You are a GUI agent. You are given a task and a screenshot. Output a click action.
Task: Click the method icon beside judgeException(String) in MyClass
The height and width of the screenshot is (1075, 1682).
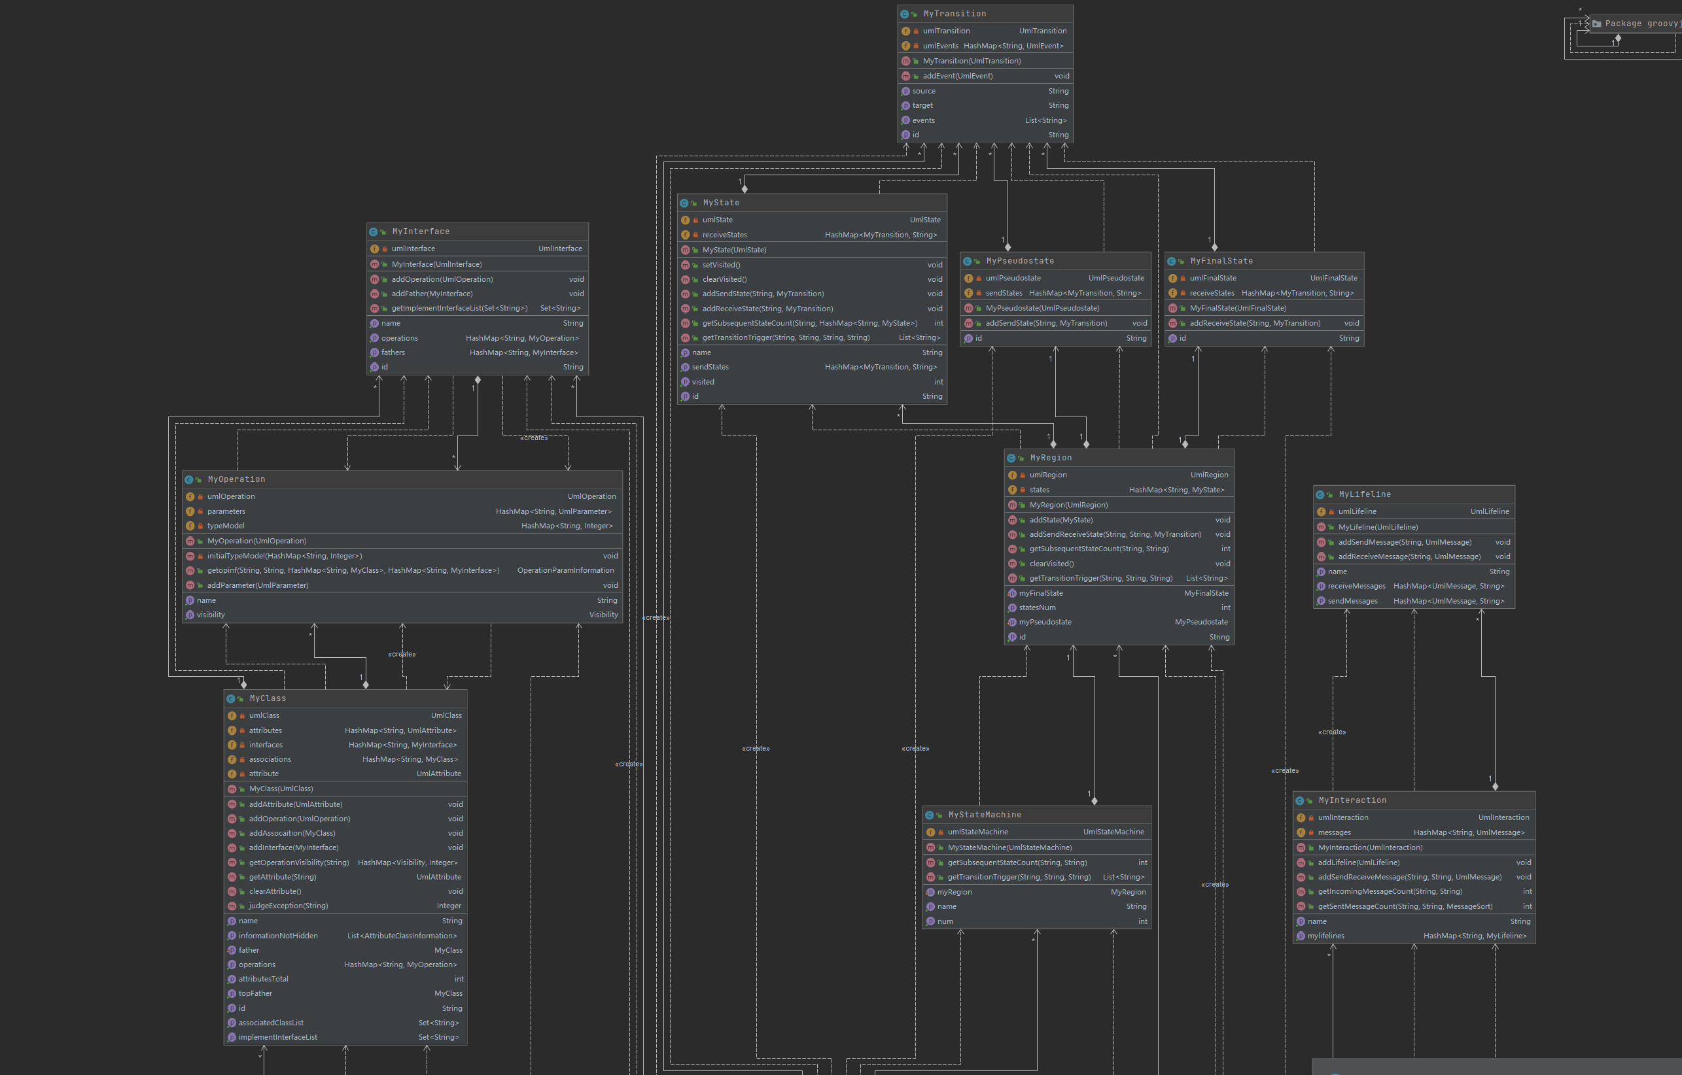(x=232, y=906)
